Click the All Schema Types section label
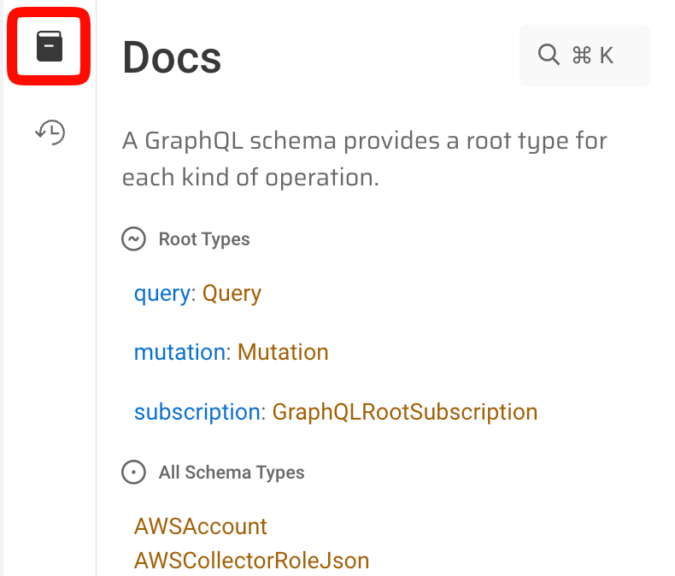Screen dimensions: 675x576 tap(232, 472)
